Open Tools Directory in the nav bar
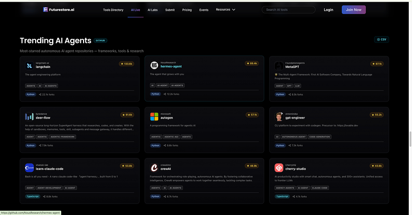The height and width of the screenshot is (215, 412). (x=113, y=10)
